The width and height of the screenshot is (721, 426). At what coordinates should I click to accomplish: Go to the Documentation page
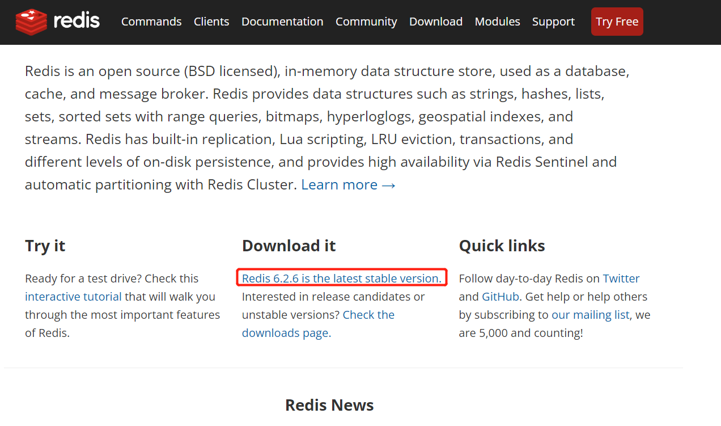click(282, 22)
